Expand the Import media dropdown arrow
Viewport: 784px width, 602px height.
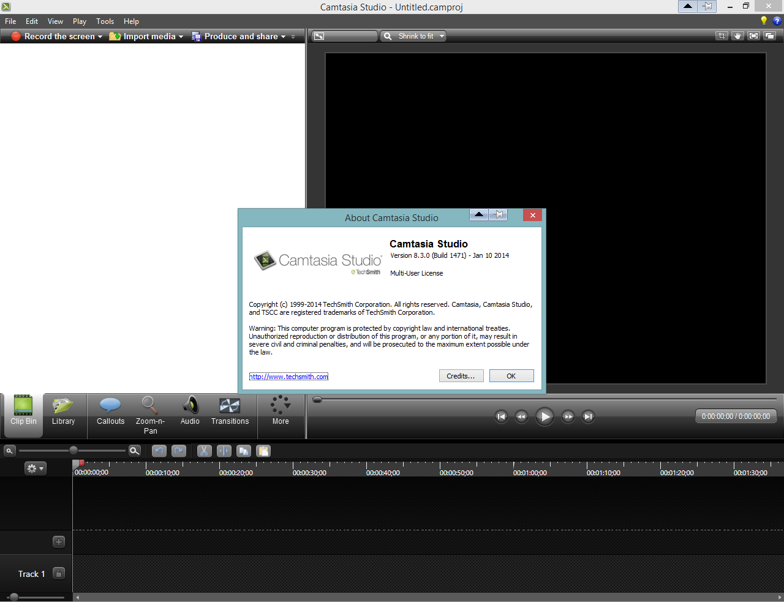[181, 37]
